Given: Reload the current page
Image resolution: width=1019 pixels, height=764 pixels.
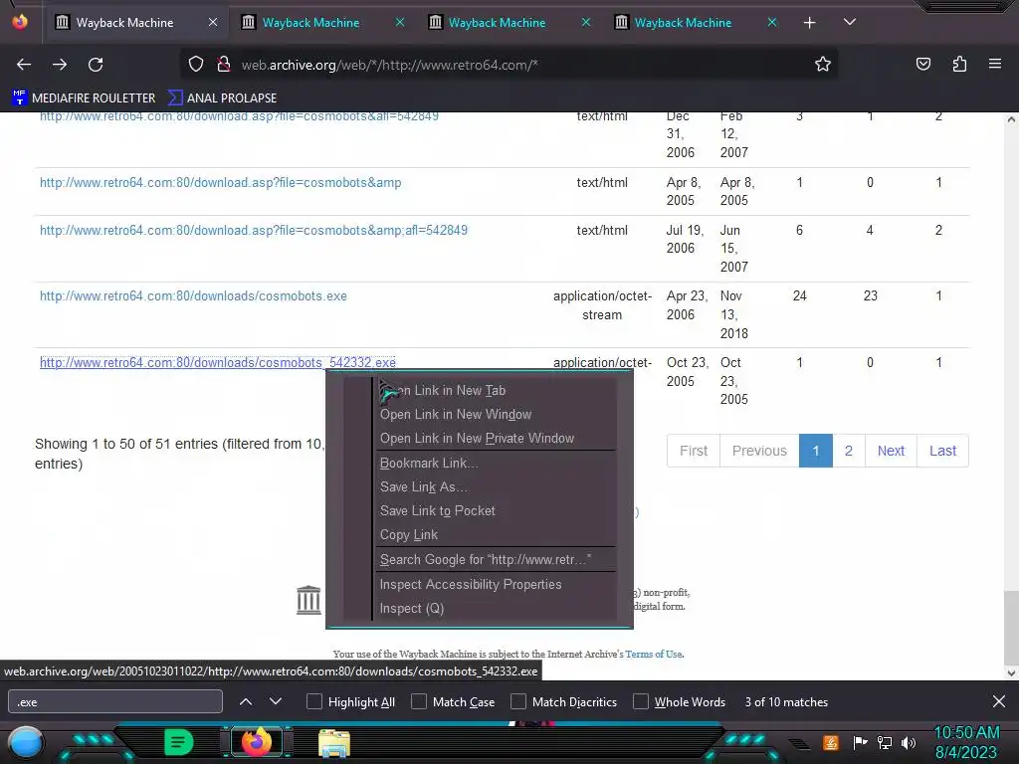Looking at the screenshot, I should point(96,65).
